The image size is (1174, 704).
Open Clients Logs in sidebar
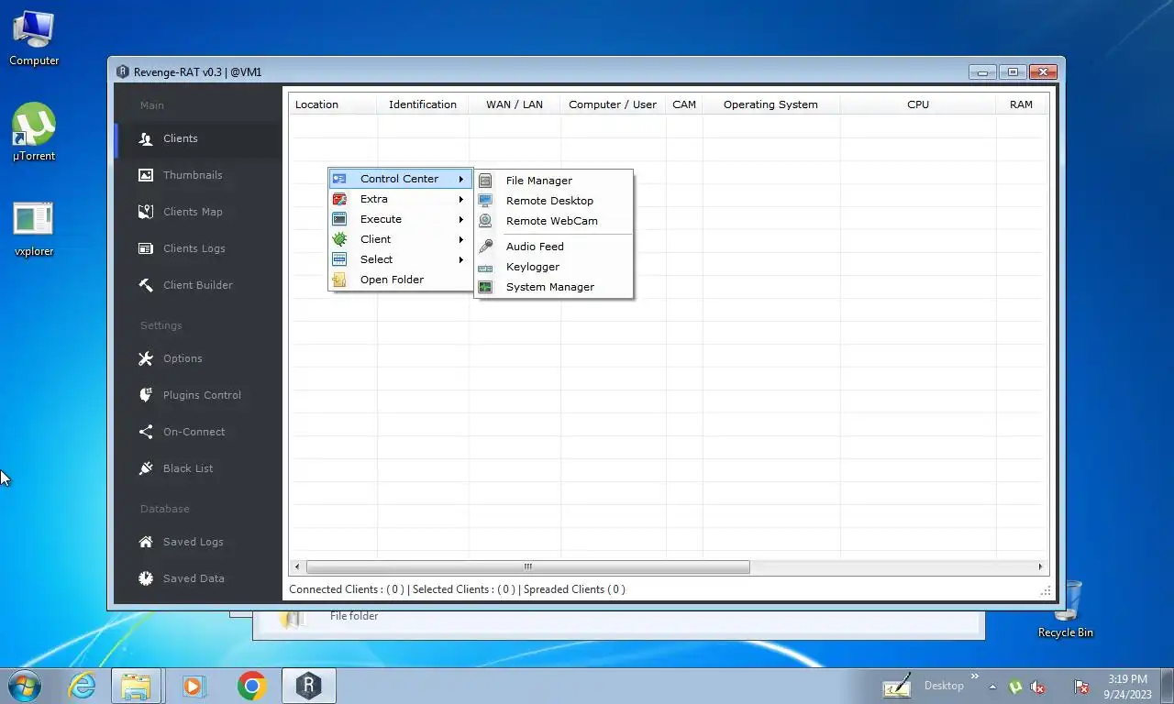point(198,248)
